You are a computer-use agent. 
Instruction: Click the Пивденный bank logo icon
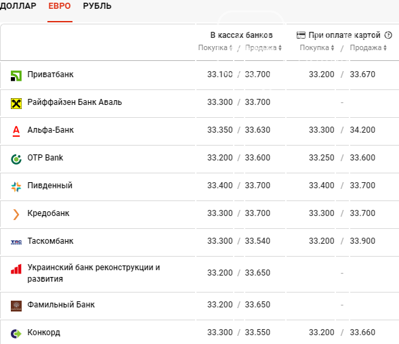pyautogui.click(x=16, y=187)
